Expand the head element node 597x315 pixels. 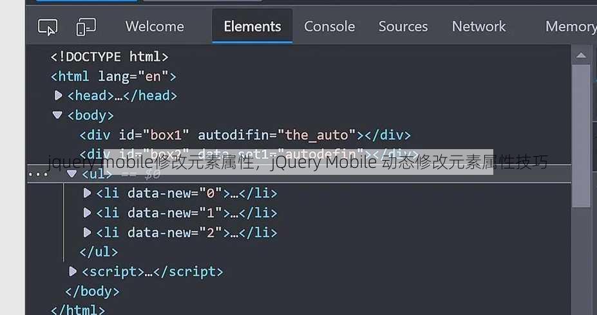(58, 95)
